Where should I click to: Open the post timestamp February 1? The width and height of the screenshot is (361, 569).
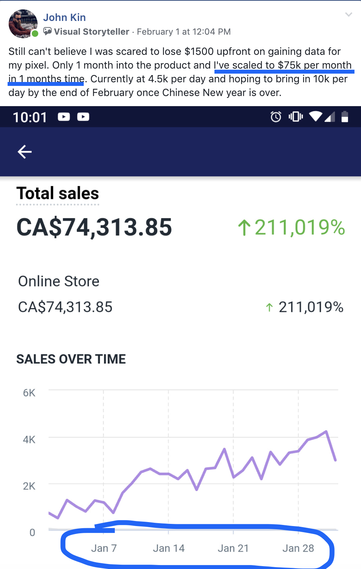184,32
